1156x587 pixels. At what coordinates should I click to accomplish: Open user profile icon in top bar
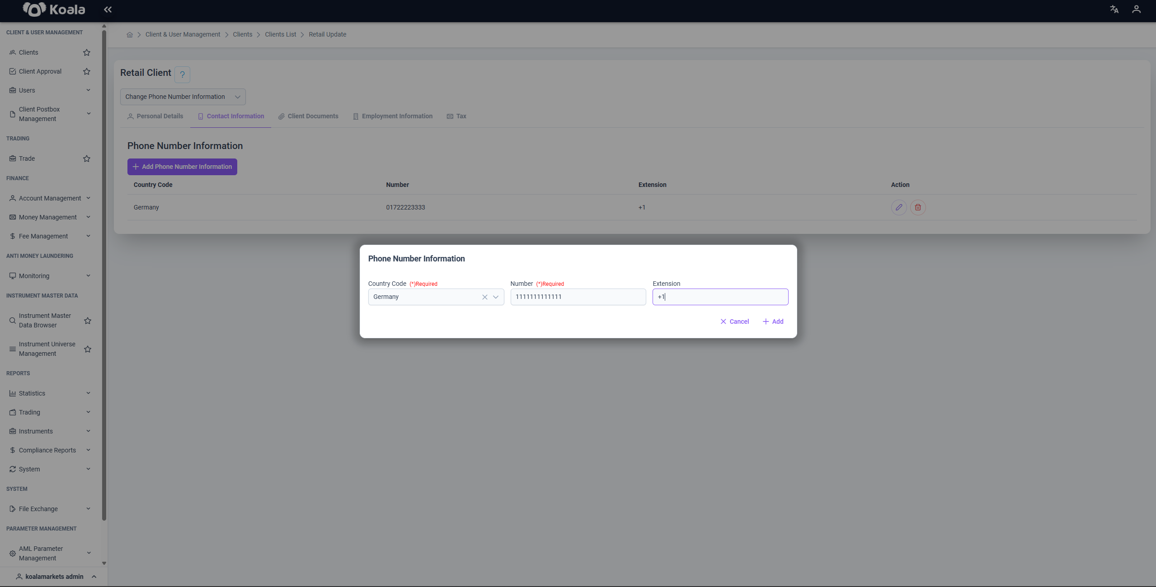[1136, 9]
